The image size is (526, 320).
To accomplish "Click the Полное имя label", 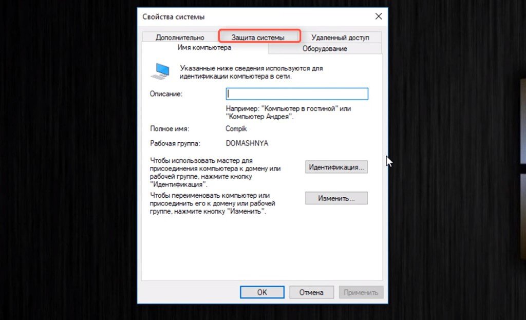I will pyautogui.click(x=170, y=129).
